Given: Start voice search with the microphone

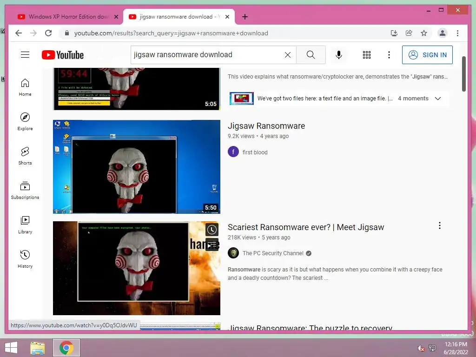Looking at the screenshot, I should coord(339,55).
